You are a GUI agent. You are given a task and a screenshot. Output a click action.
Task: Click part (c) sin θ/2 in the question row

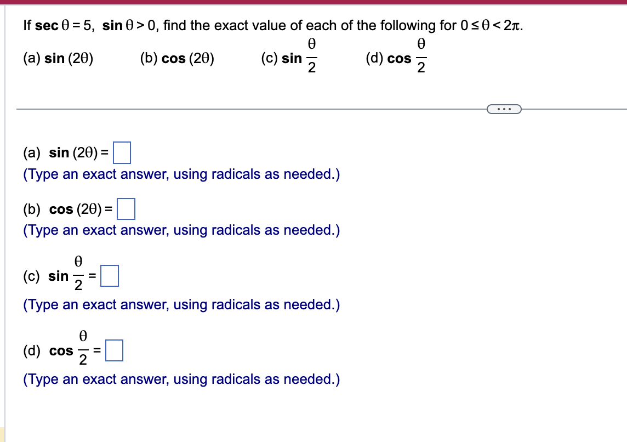tap(288, 57)
